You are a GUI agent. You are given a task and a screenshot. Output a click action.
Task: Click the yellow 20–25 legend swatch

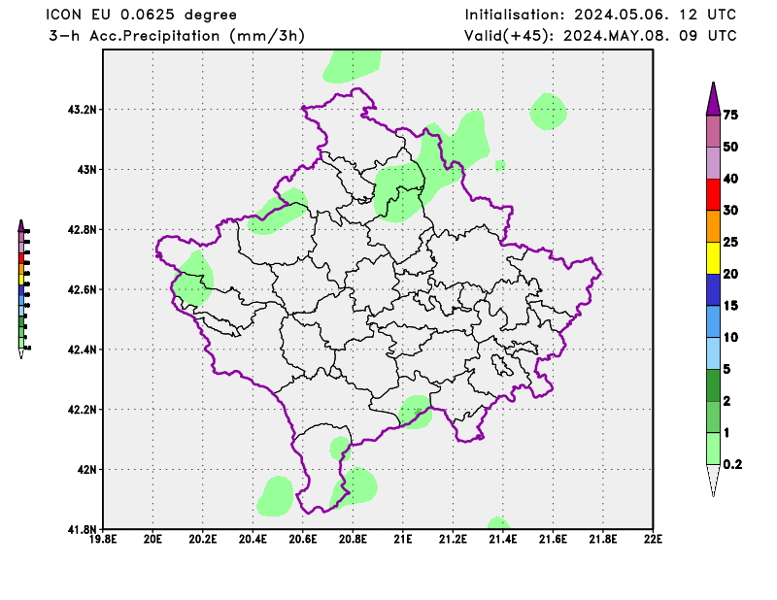point(713,258)
